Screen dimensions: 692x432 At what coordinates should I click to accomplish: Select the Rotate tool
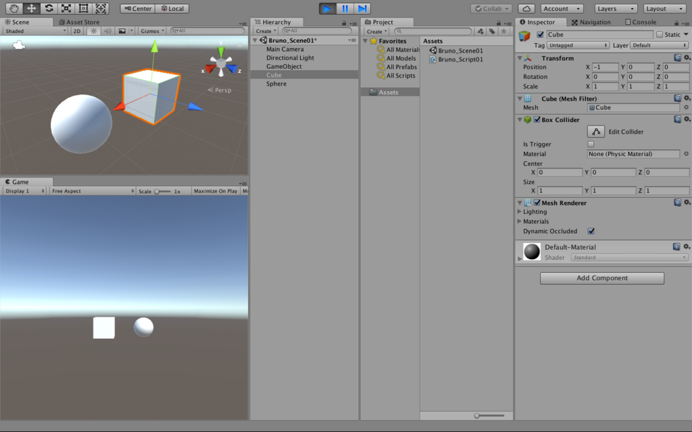click(x=49, y=8)
